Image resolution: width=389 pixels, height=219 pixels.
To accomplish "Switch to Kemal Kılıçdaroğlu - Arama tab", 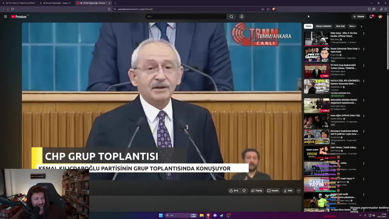I will coord(56,3).
